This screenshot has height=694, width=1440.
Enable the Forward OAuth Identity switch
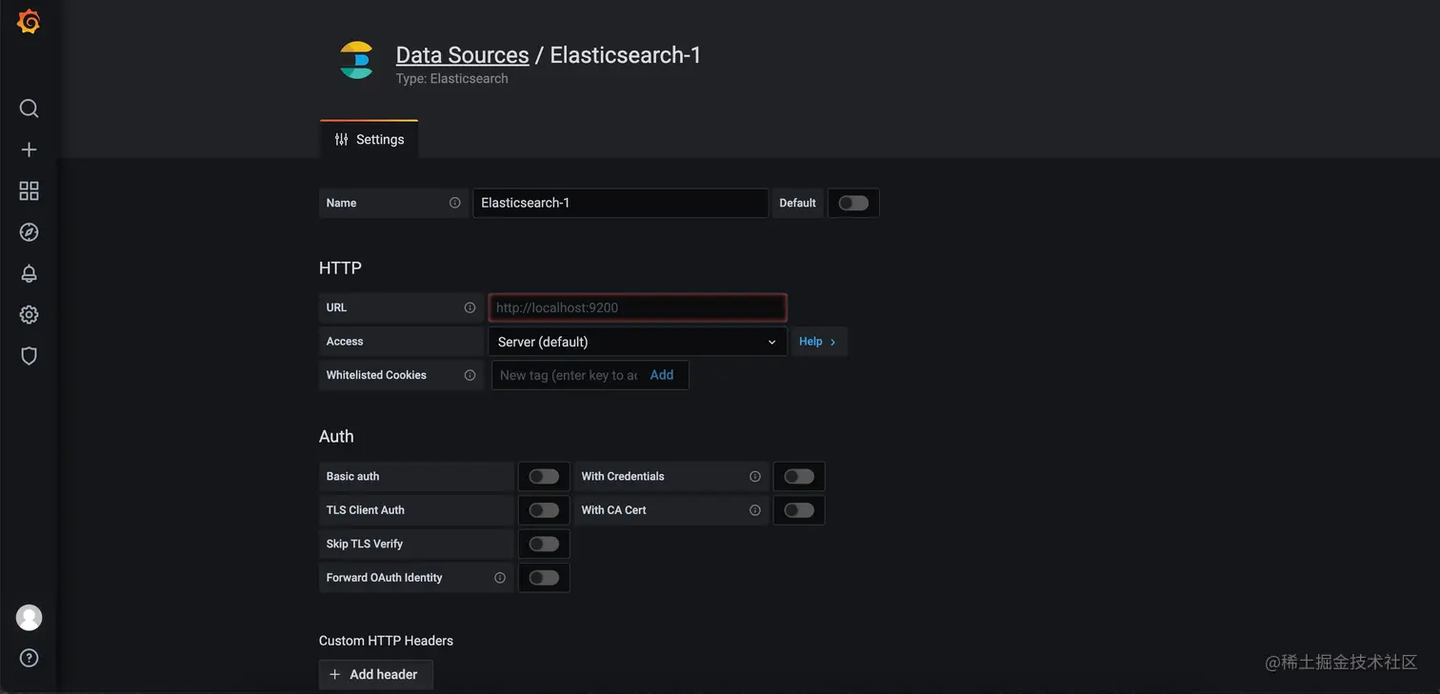544,578
